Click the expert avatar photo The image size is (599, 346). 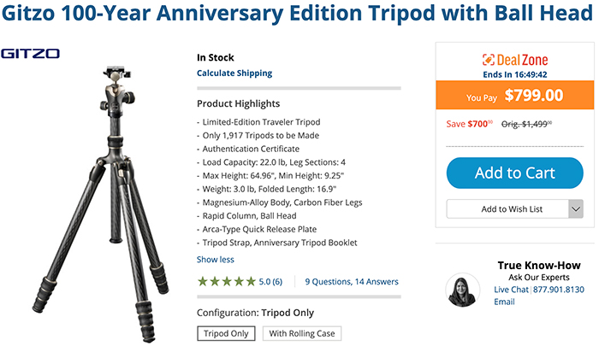463,290
